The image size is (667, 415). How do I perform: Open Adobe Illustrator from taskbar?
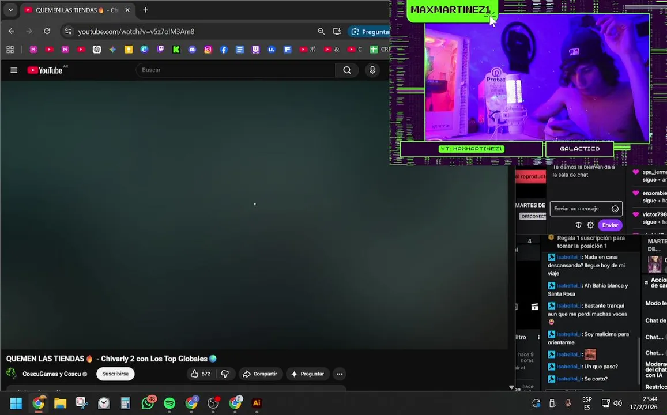(257, 403)
